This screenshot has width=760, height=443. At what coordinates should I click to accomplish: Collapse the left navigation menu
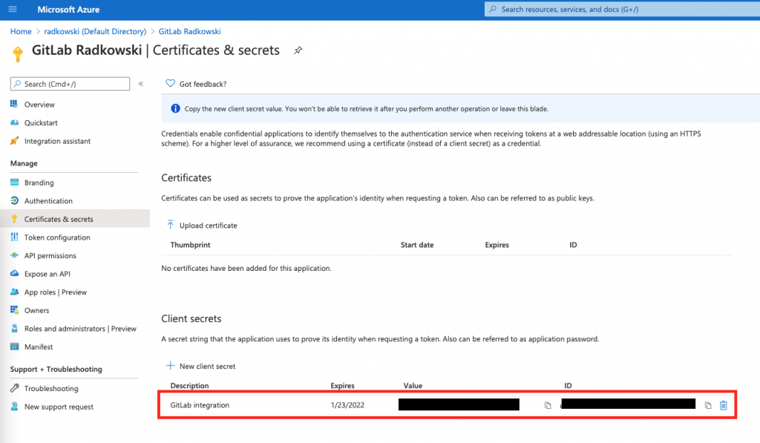click(x=140, y=84)
